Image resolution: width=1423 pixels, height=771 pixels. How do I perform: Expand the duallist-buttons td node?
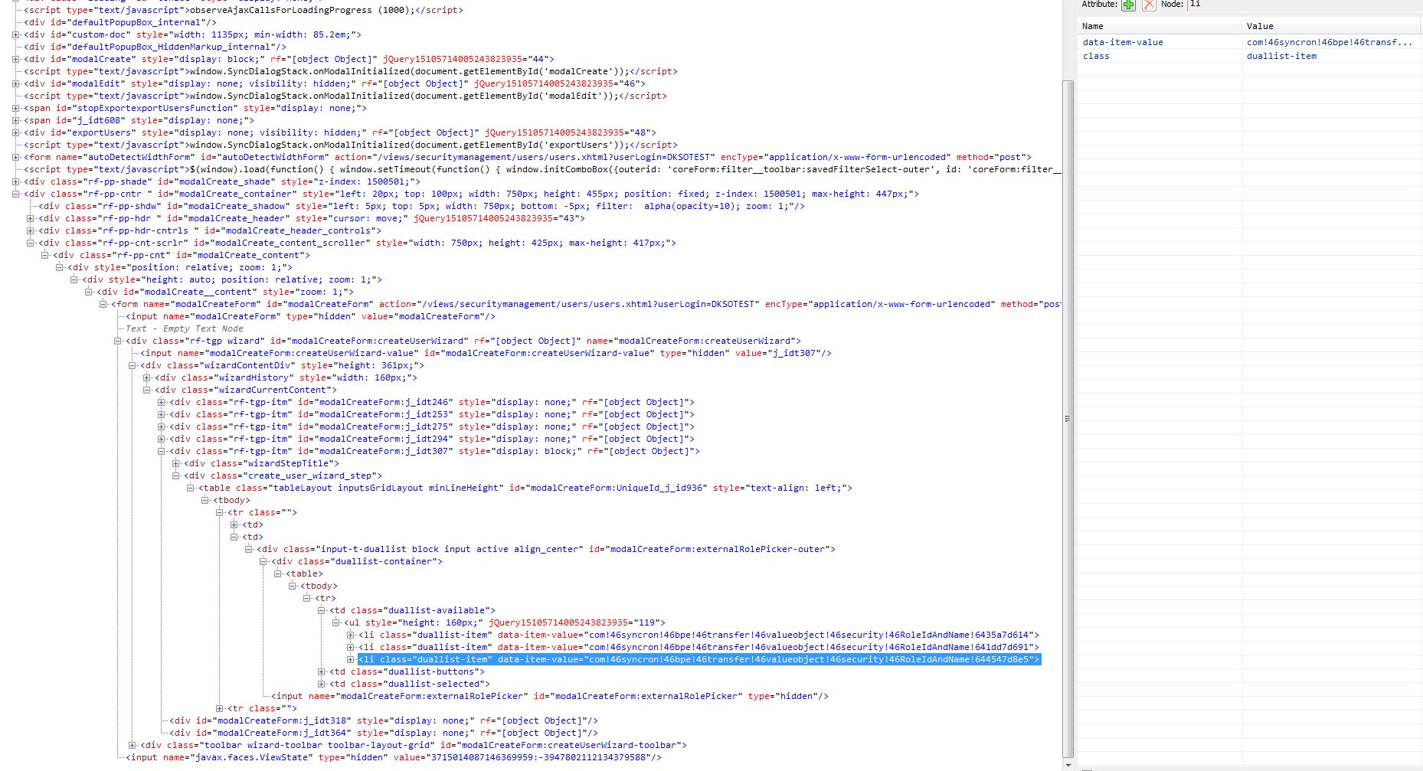click(x=322, y=671)
